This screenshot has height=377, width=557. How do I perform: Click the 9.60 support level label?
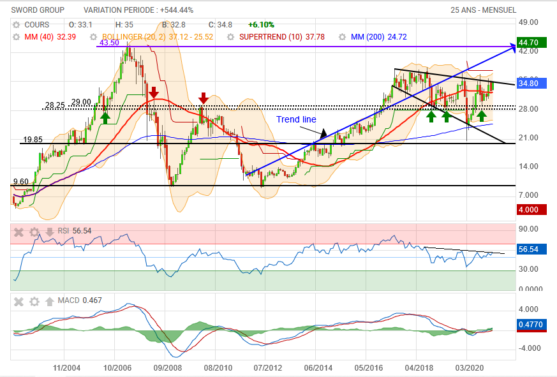point(20,182)
